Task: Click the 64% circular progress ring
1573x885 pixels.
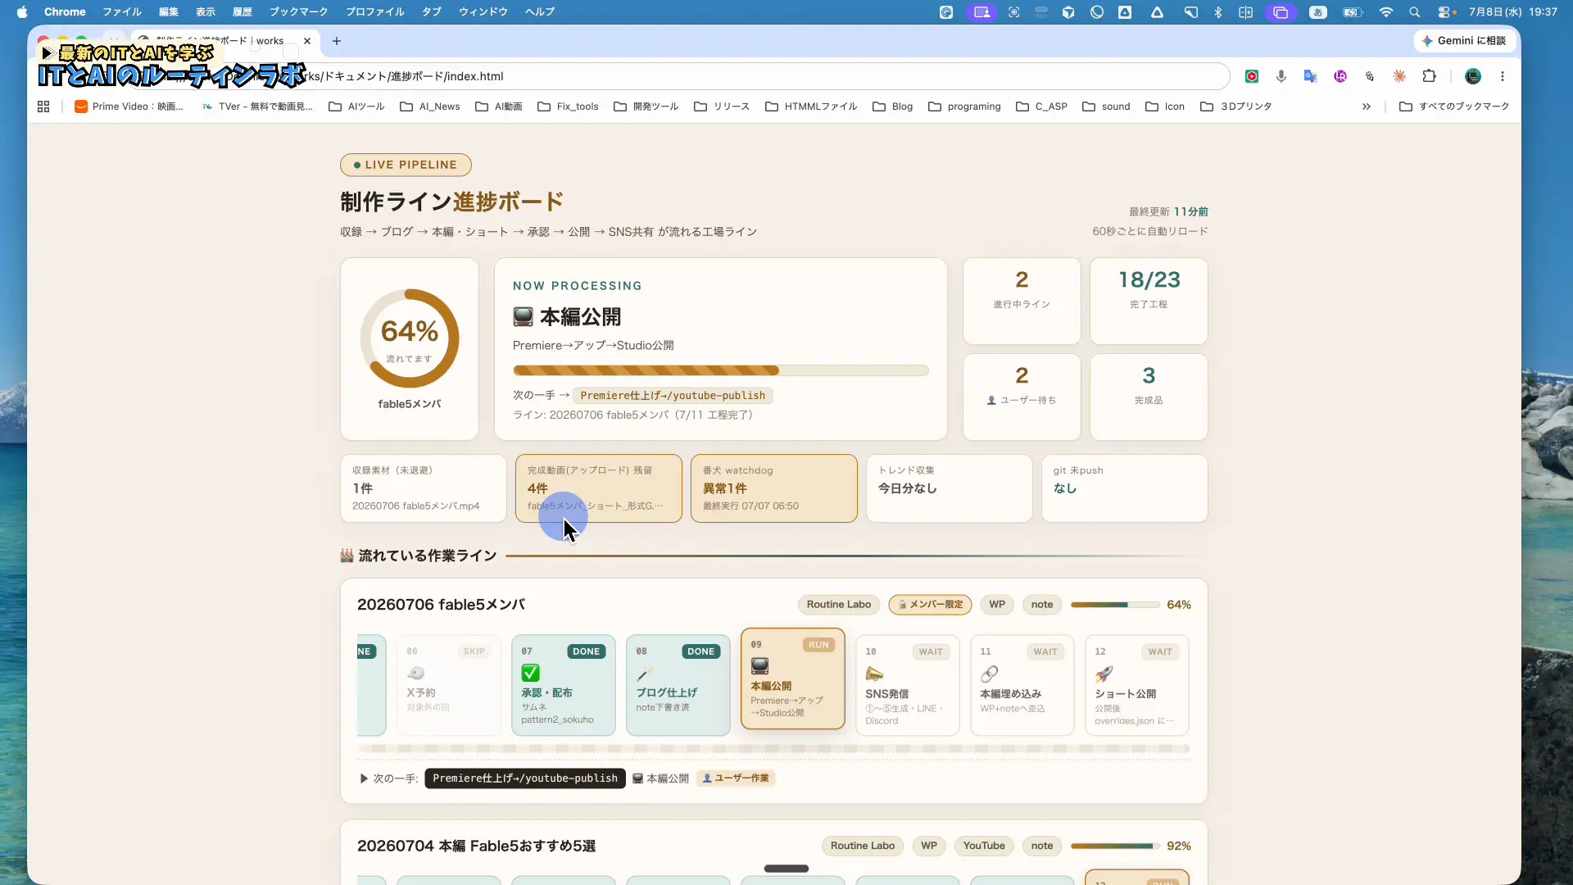Action: click(x=410, y=338)
